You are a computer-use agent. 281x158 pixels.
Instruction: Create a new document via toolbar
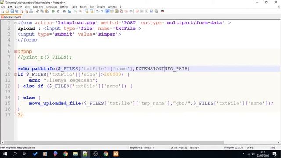pos(3,11)
